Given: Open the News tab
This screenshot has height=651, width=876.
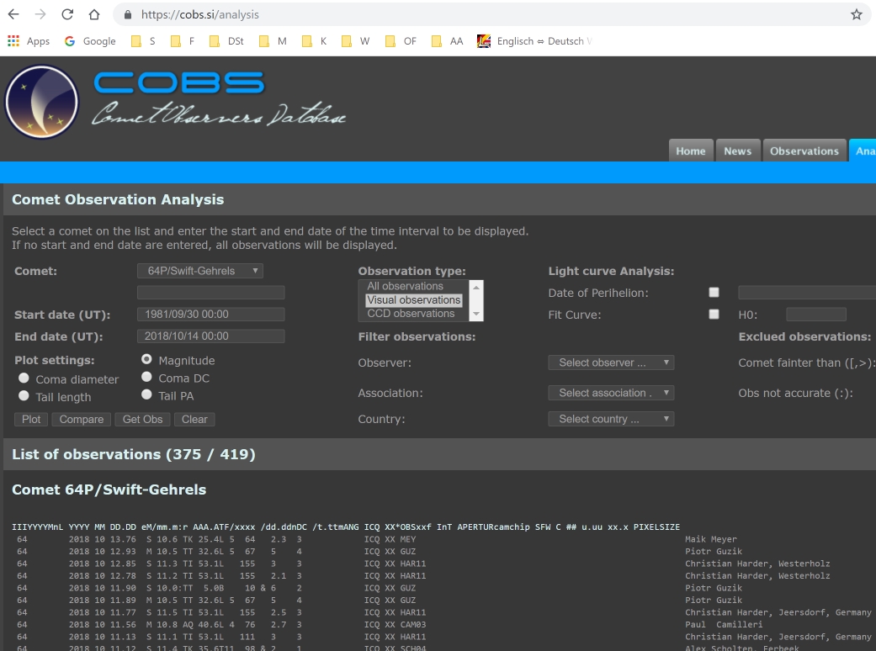Looking at the screenshot, I should (737, 151).
